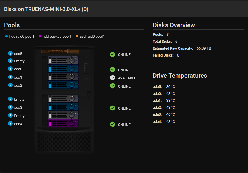Screen dimensions: 248x173
Task: Click the ada1 disk label in slot list
Action: (x=18, y=78)
